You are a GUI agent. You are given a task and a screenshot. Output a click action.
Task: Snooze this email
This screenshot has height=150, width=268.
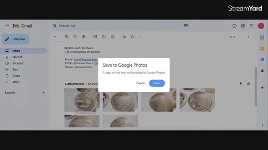click(x=104, y=37)
